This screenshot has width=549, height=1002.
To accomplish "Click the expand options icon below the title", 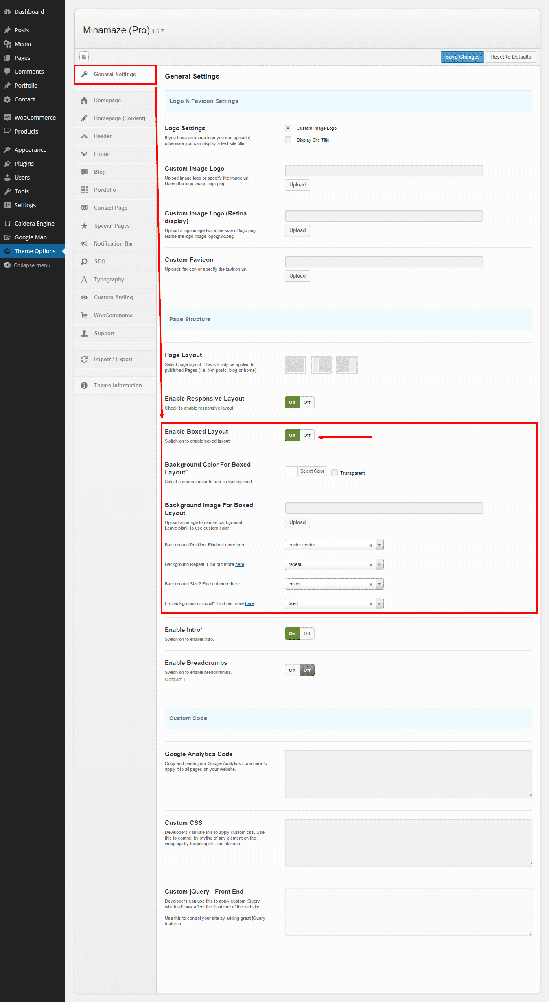I will 84,56.
